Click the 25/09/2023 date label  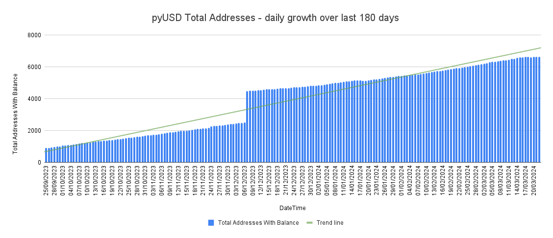coord(47,182)
